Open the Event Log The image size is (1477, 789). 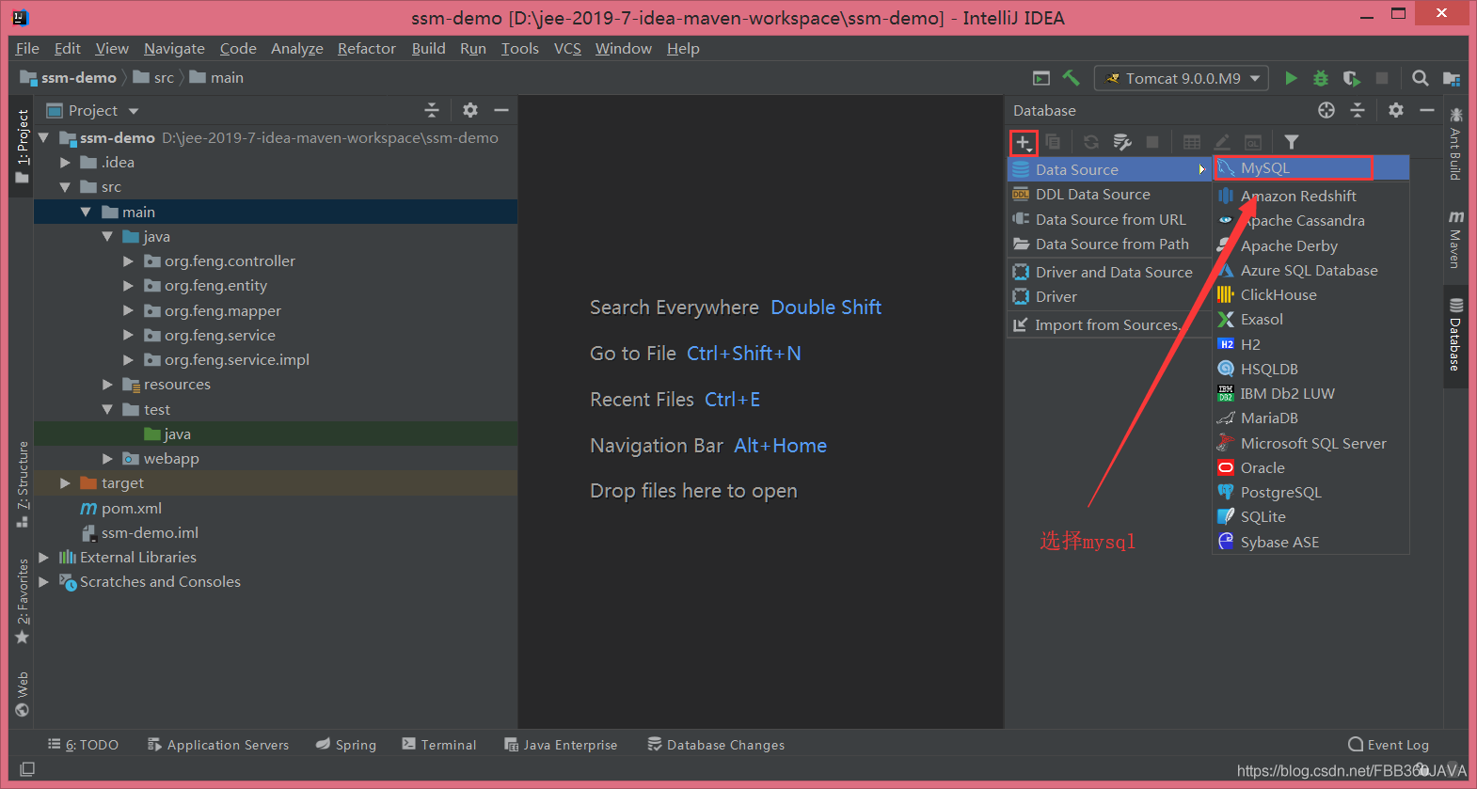click(1389, 744)
